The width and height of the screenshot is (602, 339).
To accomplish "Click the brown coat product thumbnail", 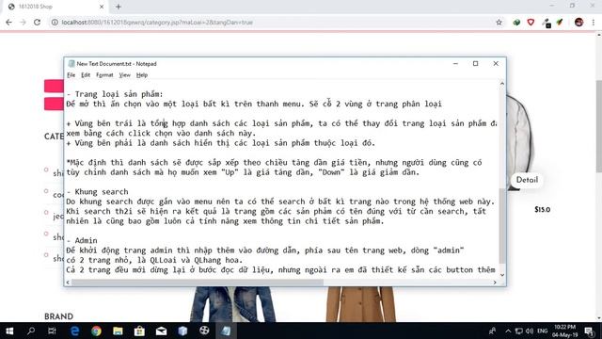I will tap(361, 304).
